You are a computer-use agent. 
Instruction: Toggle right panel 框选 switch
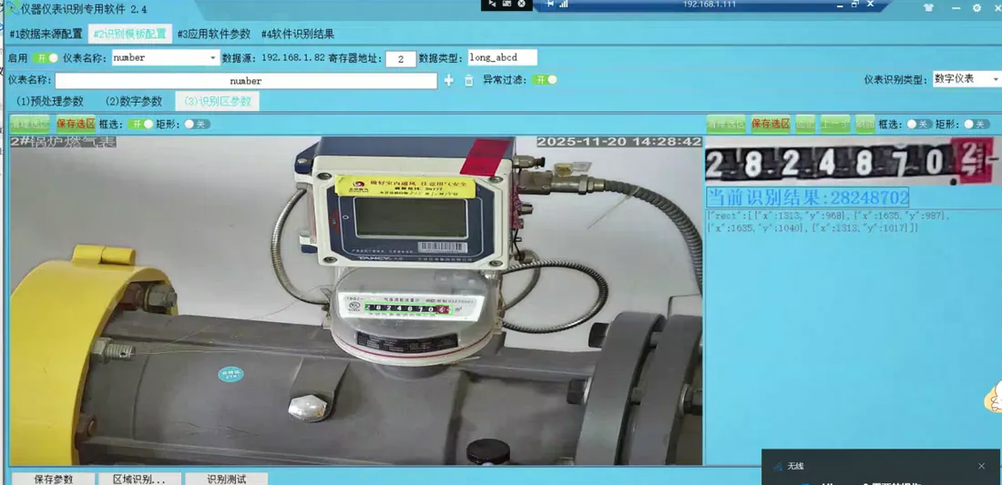(x=919, y=124)
